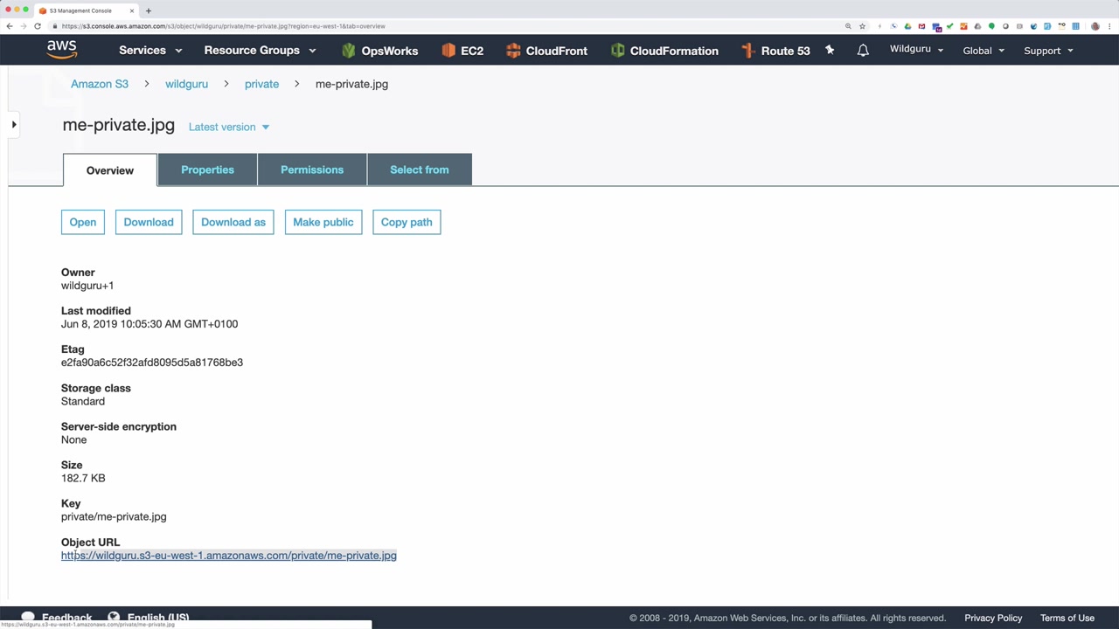Bookmark this page with the star
Image resolution: width=1119 pixels, height=629 pixels.
[x=862, y=26]
